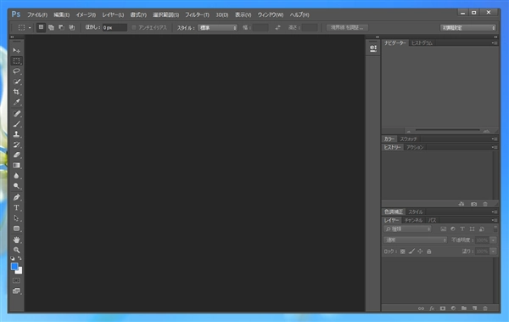Viewport: 509px width, 322px height.
Task: Switch to the Channels tab
Action: click(x=413, y=220)
